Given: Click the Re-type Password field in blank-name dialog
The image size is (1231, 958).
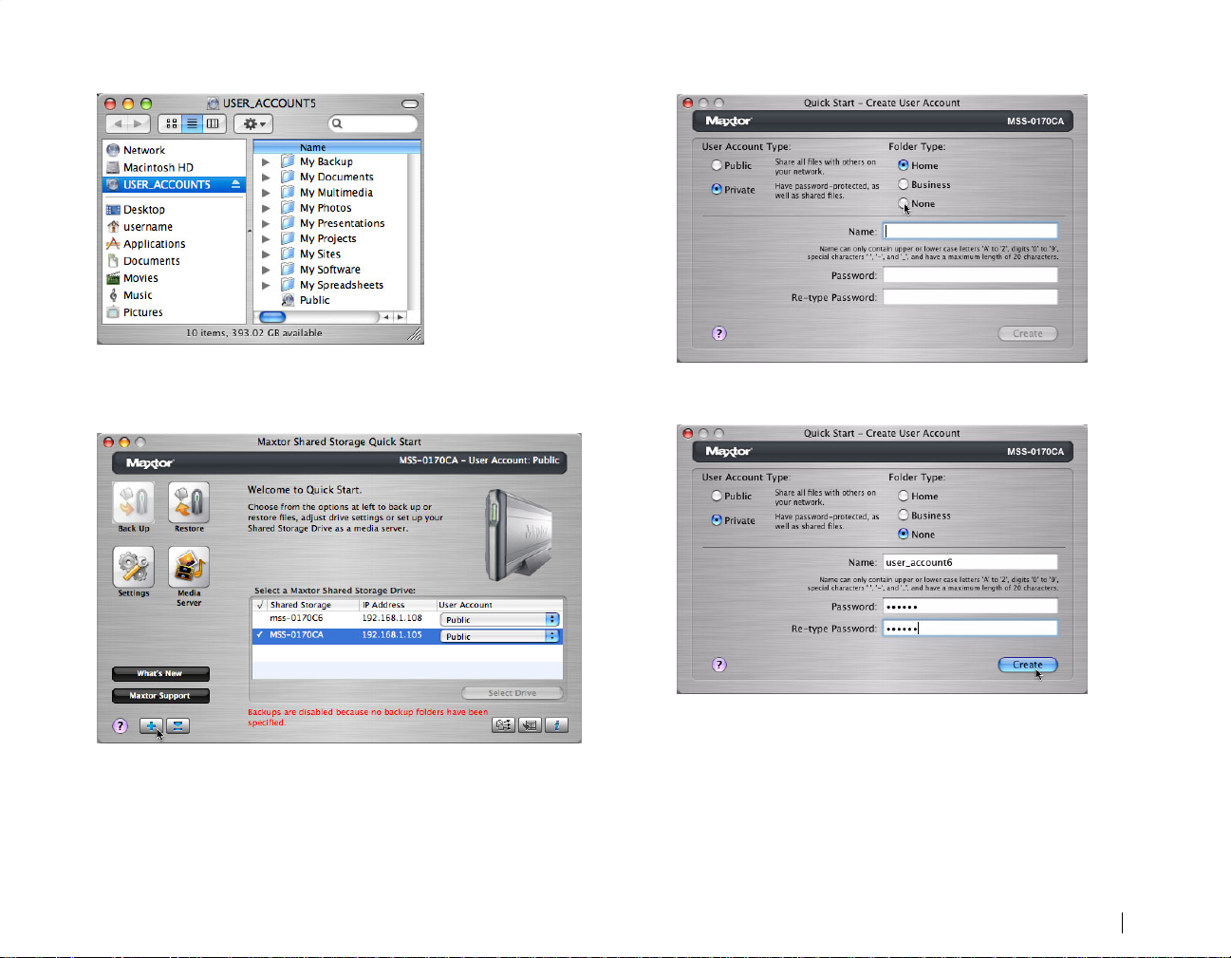Looking at the screenshot, I should [970, 297].
